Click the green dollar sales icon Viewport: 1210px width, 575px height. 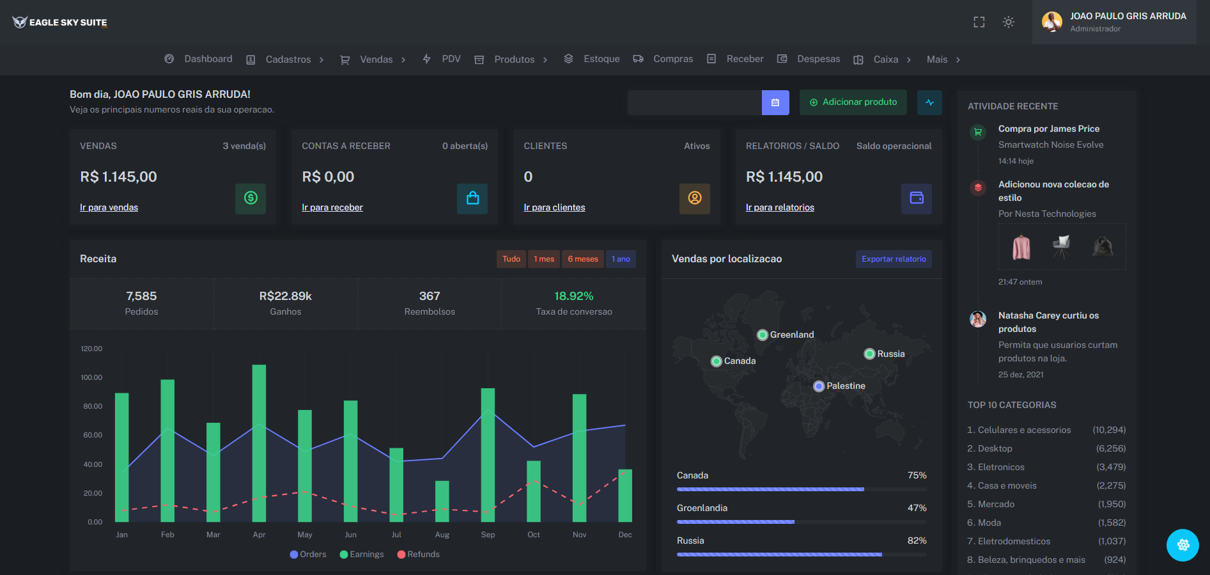tap(251, 198)
